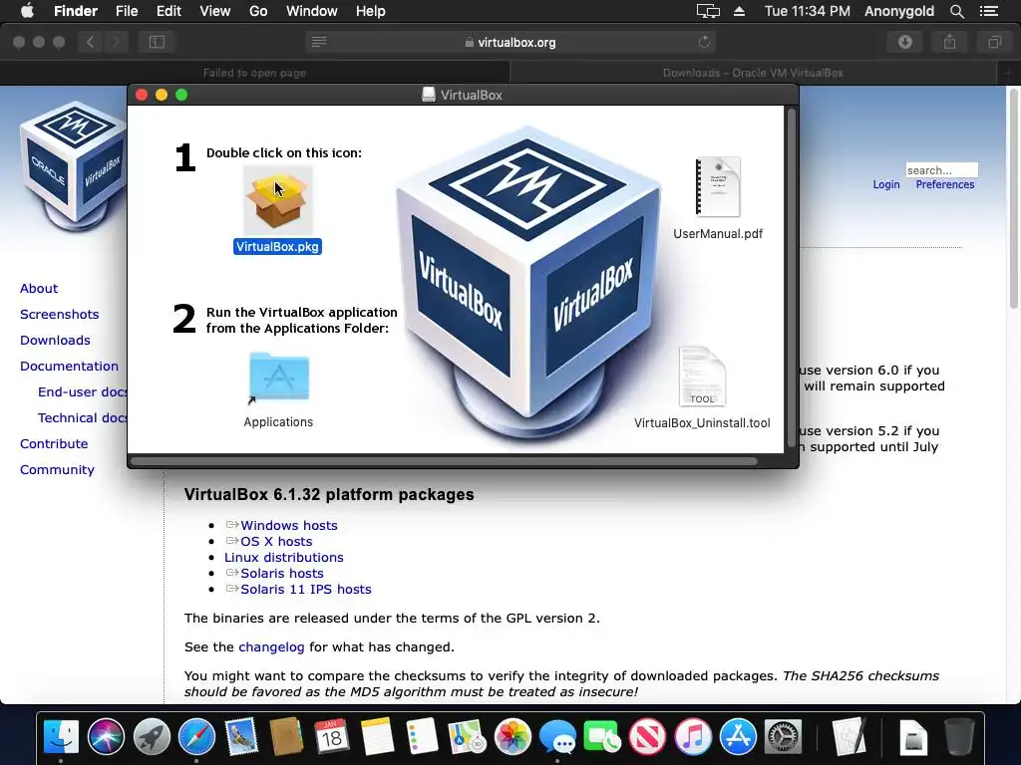The height and width of the screenshot is (765, 1021).
Task: Open Notification Center list icon
Action: click(988, 11)
